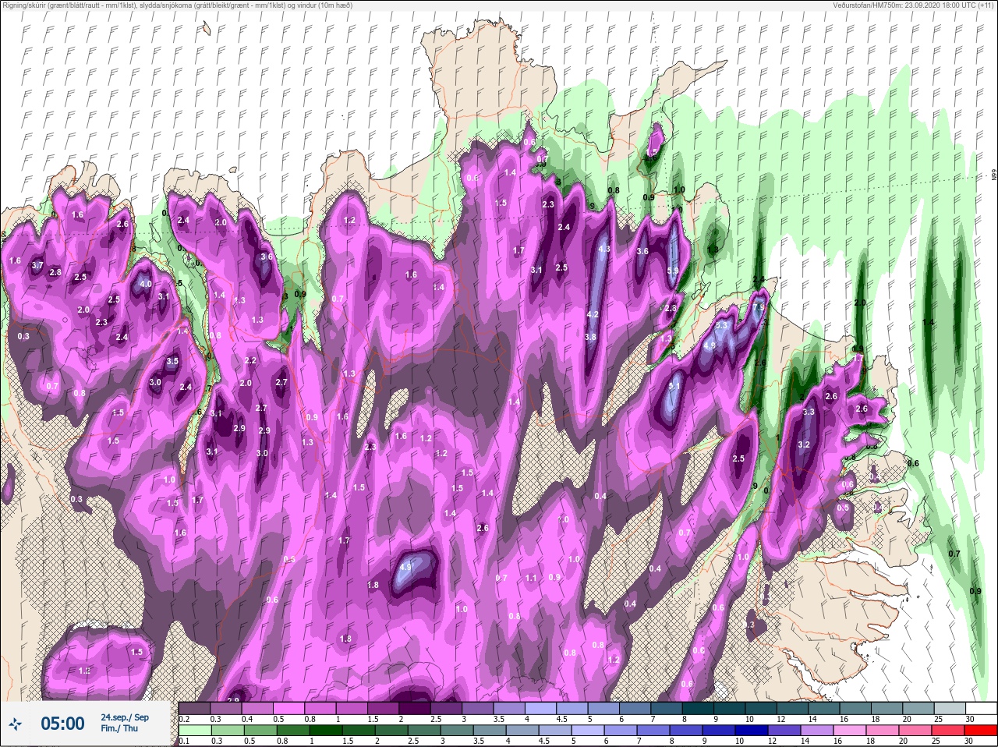Click the 4.0 precipitation value on the map
The image size is (998, 747).
(145, 284)
